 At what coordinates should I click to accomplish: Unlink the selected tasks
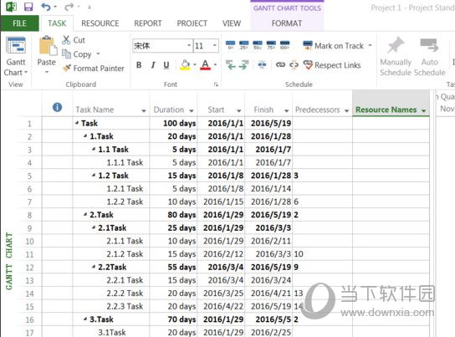294,65
